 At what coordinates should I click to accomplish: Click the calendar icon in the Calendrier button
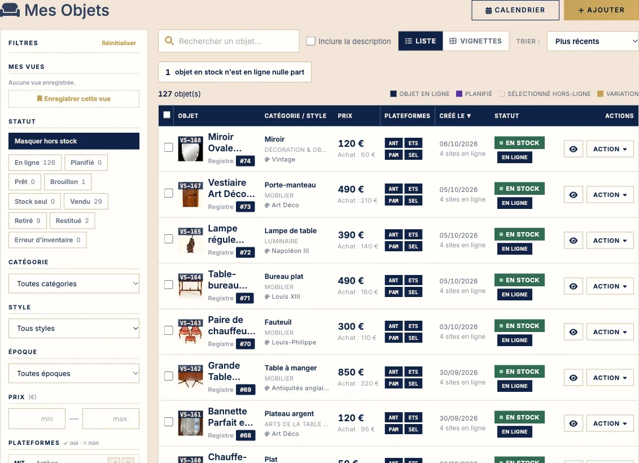[488, 10]
